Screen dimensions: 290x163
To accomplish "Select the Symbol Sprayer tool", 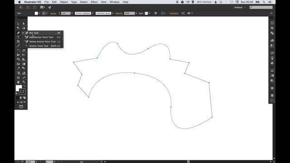I will pos(18,73).
